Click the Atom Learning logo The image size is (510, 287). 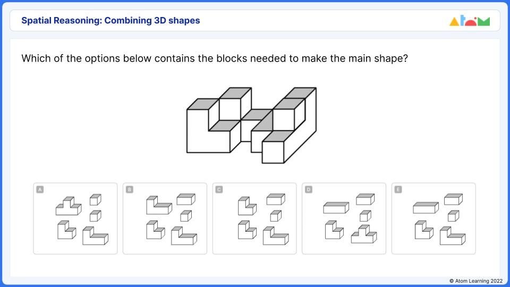470,21
